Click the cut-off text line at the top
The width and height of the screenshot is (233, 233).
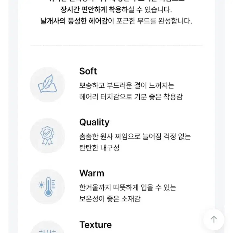coord(116,1)
